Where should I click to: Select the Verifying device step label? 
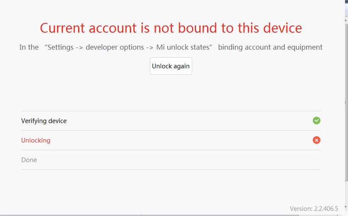click(44, 121)
